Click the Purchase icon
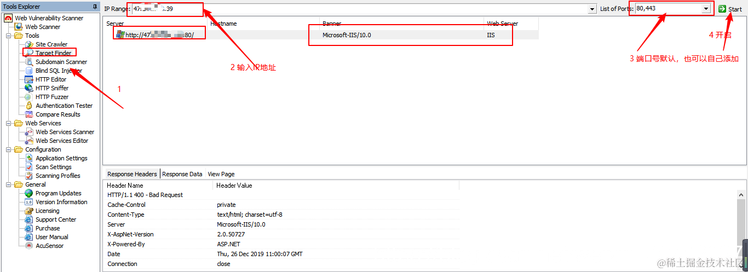The height and width of the screenshot is (272, 748). [29, 228]
